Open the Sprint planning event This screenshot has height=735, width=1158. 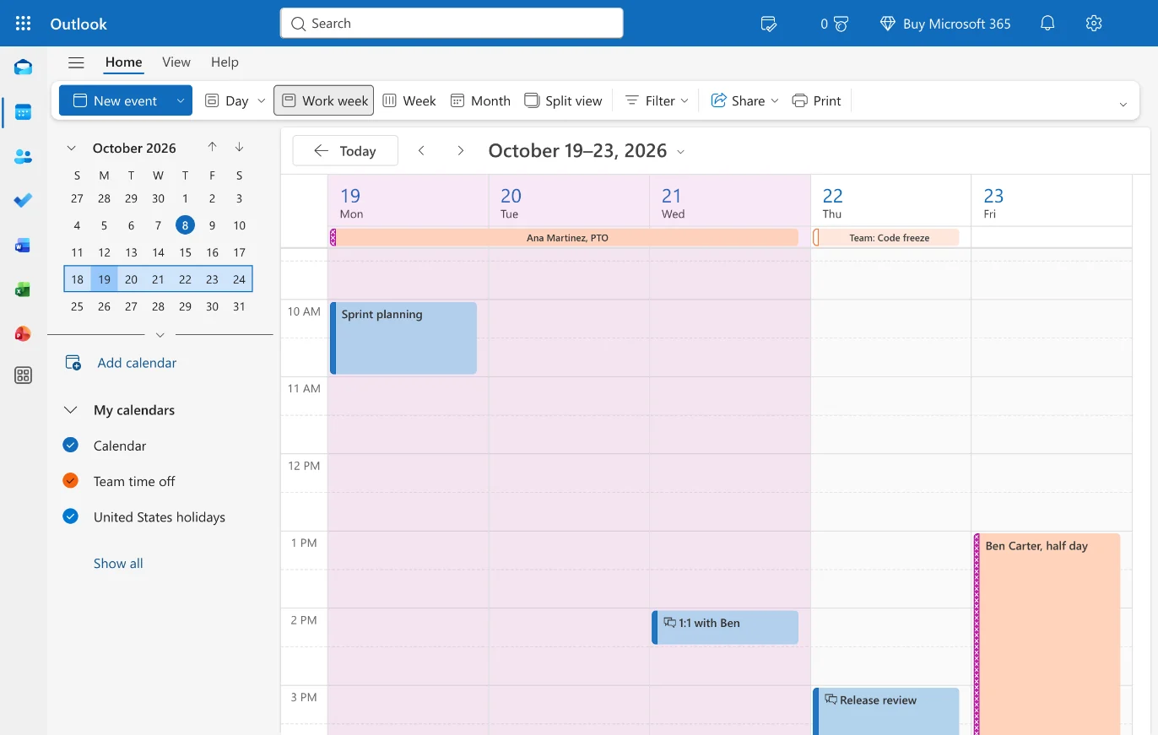pyautogui.click(x=403, y=338)
